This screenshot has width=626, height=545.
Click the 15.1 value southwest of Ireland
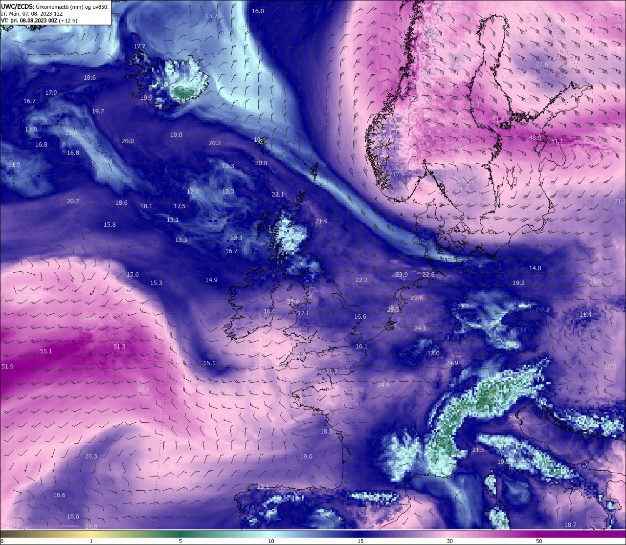tap(209, 363)
